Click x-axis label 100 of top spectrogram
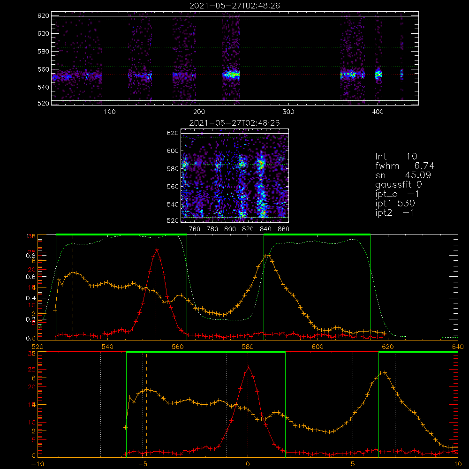The image size is (469, 469). pyautogui.click(x=110, y=112)
